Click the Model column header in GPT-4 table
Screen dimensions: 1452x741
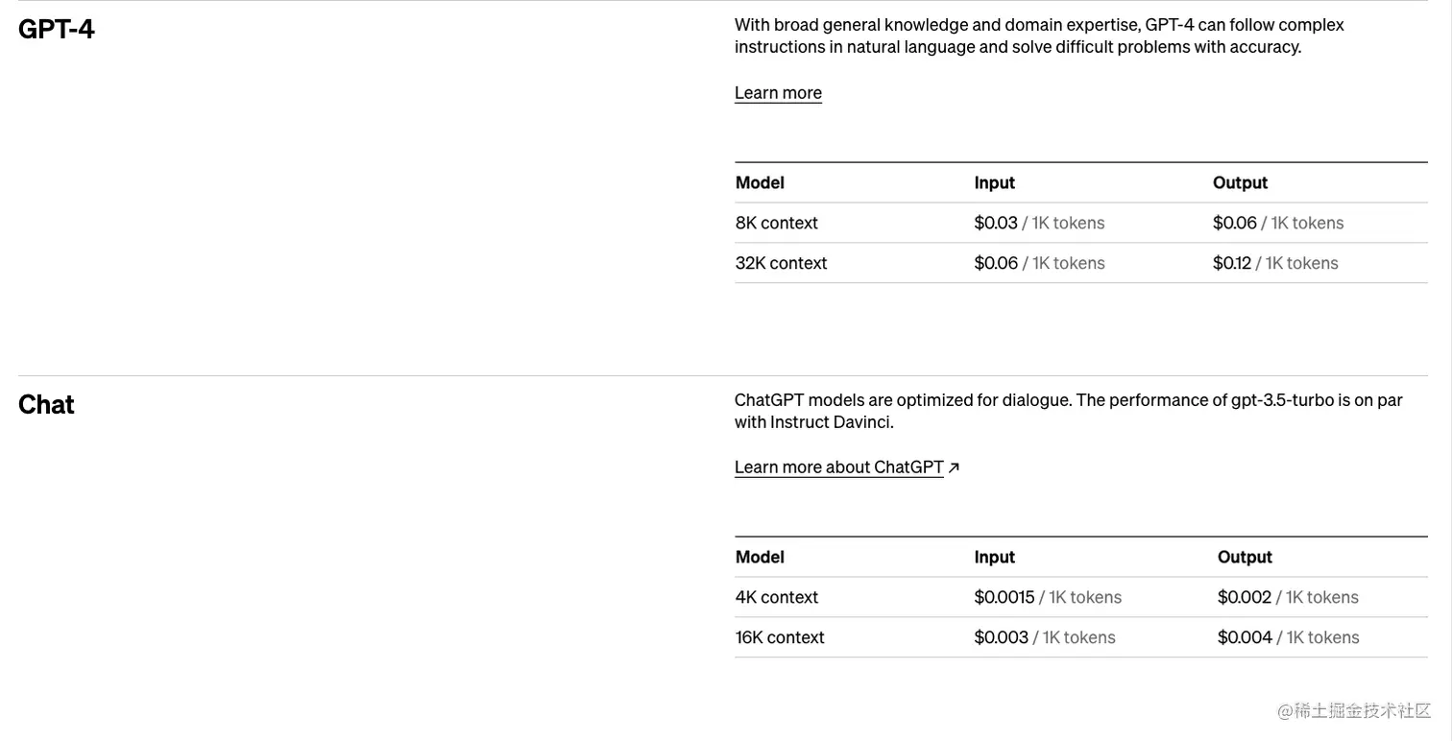click(x=760, y=183)
